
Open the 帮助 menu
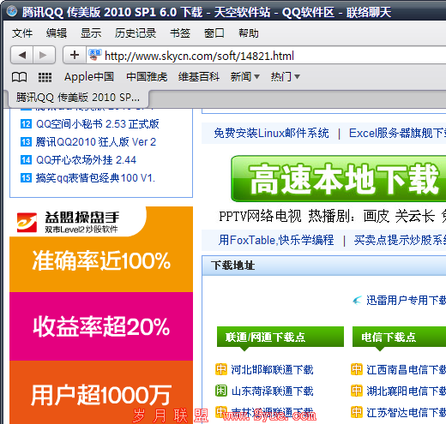tap(249, 33)
